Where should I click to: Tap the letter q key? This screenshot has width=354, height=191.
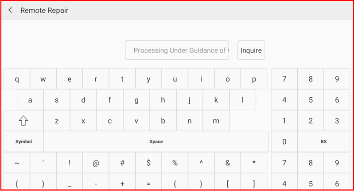[17, 79]
